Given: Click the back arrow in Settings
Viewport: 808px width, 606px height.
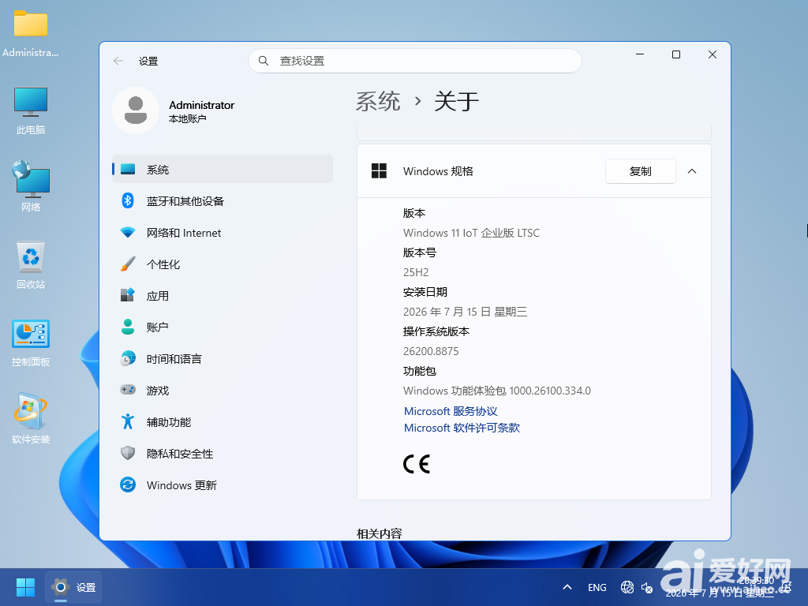Looking at the screenshot, I should (x=118, y=61).
